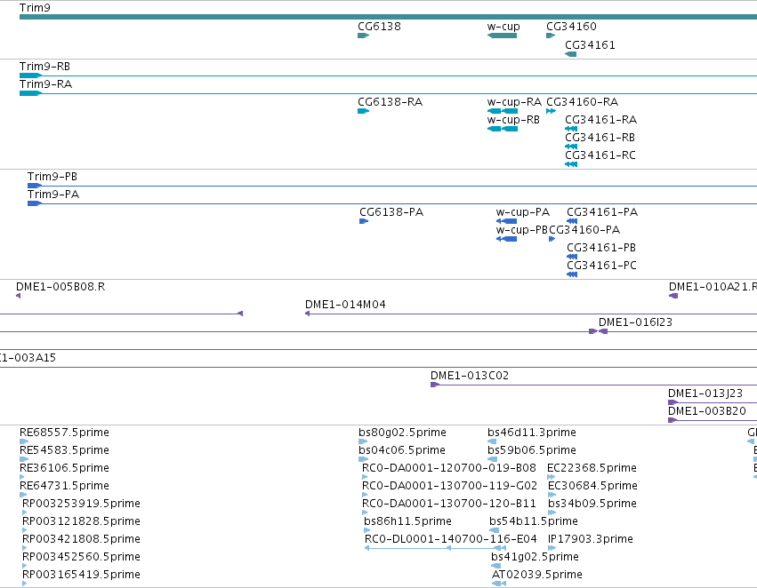Select the CG34161-RA transcript glyph
The image size is (757, 588).
[x=571, y=129]
